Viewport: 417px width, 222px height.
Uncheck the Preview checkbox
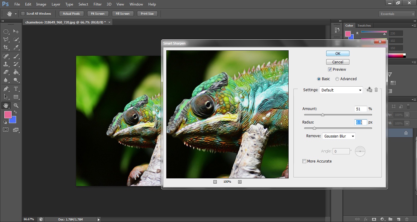point(330,69)
